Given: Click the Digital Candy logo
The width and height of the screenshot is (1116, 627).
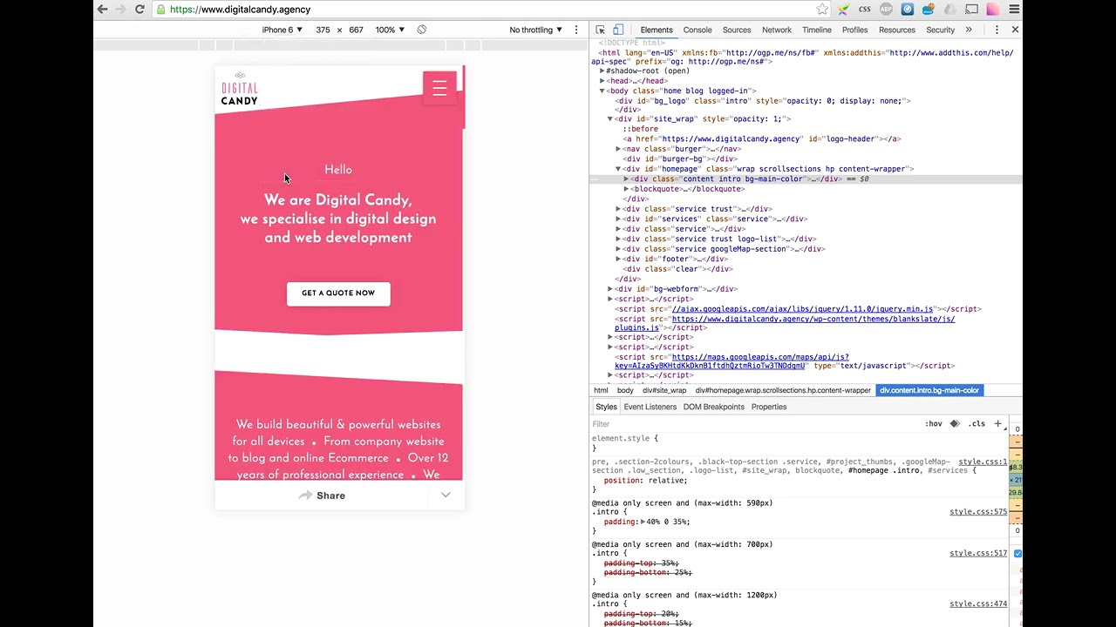Looking at the screenshot, I should pyautogui.click(x=240, y=89).
